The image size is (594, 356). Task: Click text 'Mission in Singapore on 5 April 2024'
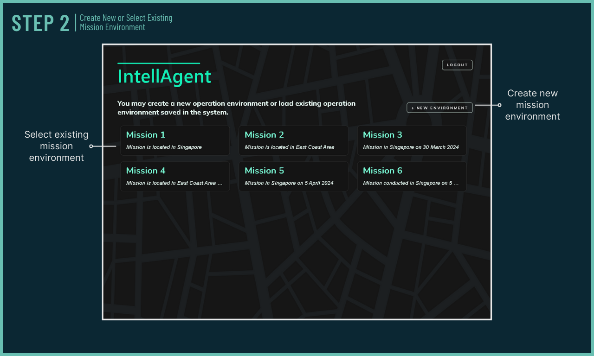[x=289, y=183]
